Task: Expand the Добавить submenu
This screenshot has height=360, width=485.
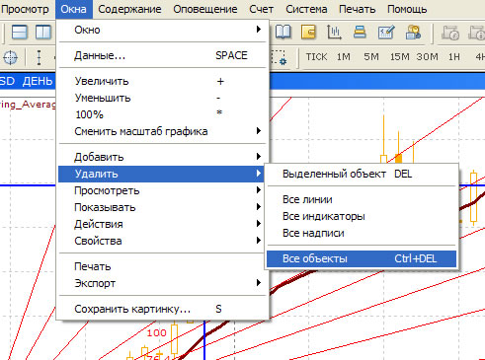Action: click(x=162, y=157)
